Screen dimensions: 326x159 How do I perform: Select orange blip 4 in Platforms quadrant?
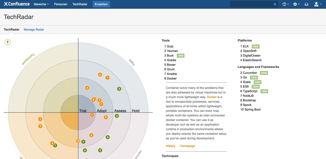(x=52, y=143)
